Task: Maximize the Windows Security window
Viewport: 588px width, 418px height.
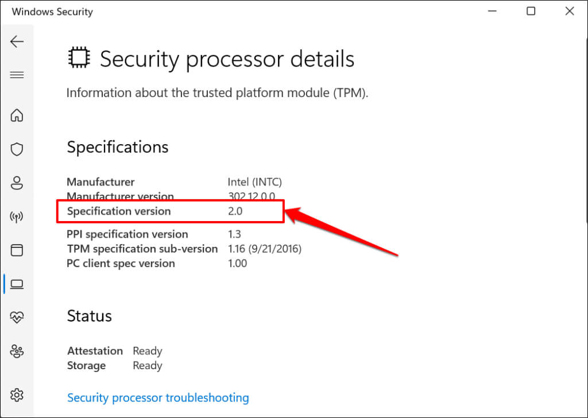Action: point(531,11)
